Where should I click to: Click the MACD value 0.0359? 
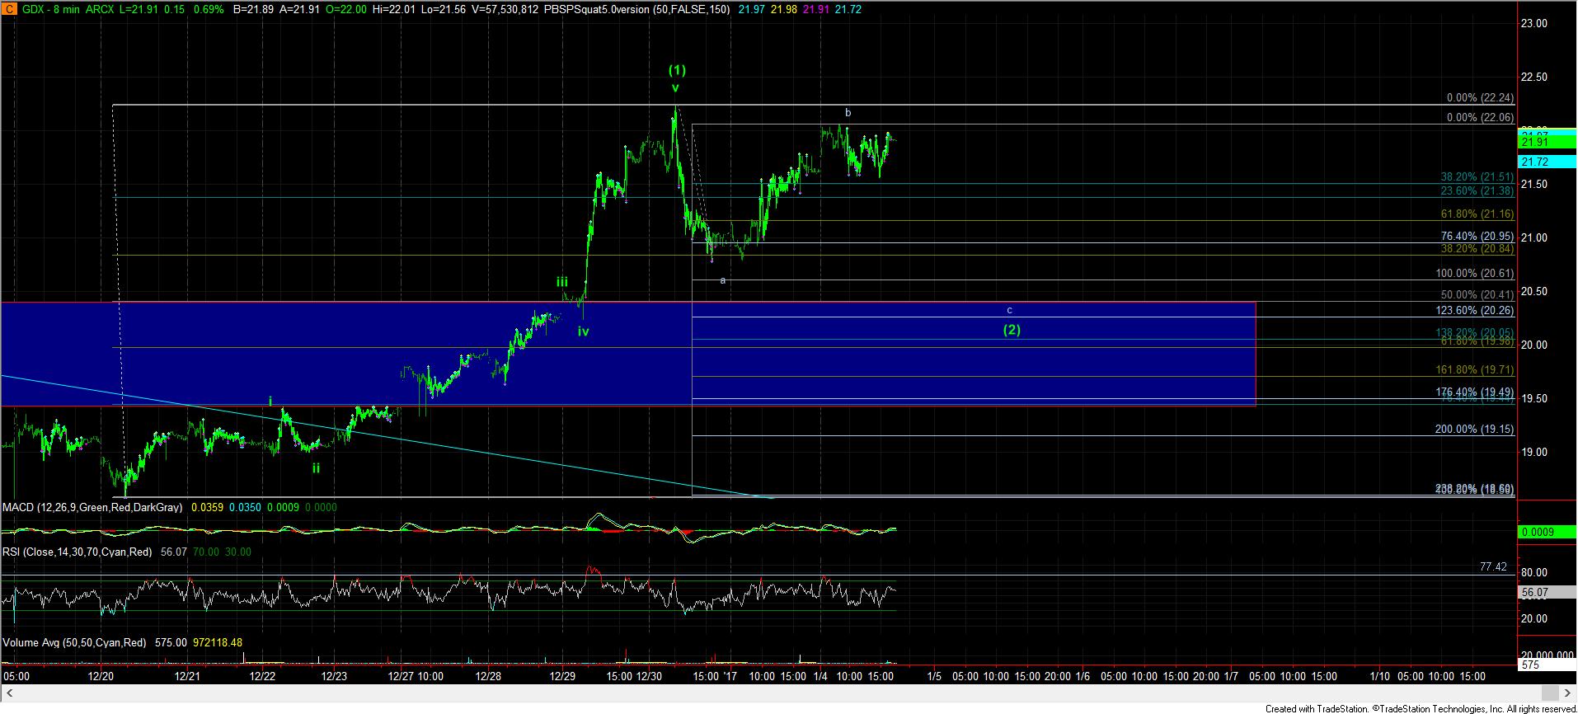tap(207, 507)
